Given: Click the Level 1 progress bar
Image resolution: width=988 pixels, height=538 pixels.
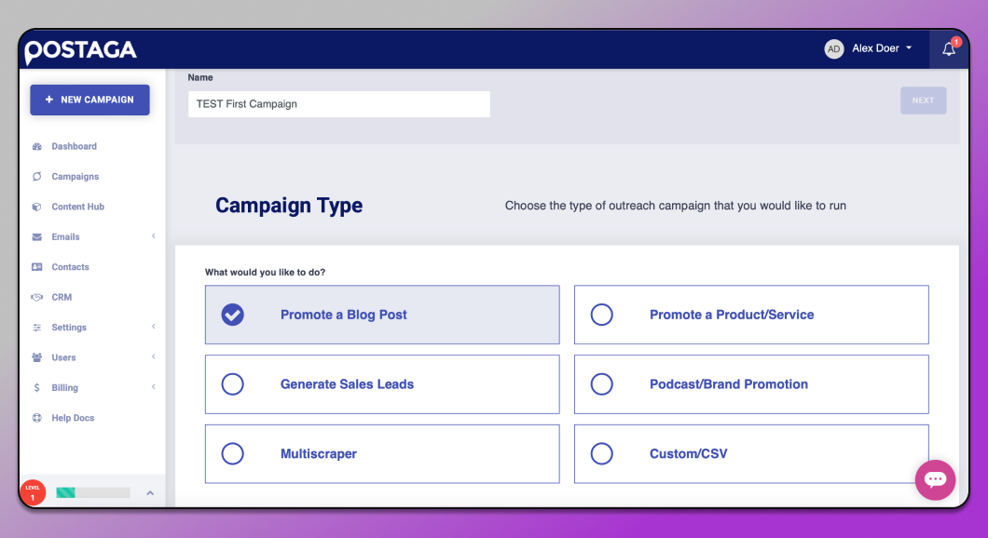Looking at the screenshot, I should (x=92, y=492).
